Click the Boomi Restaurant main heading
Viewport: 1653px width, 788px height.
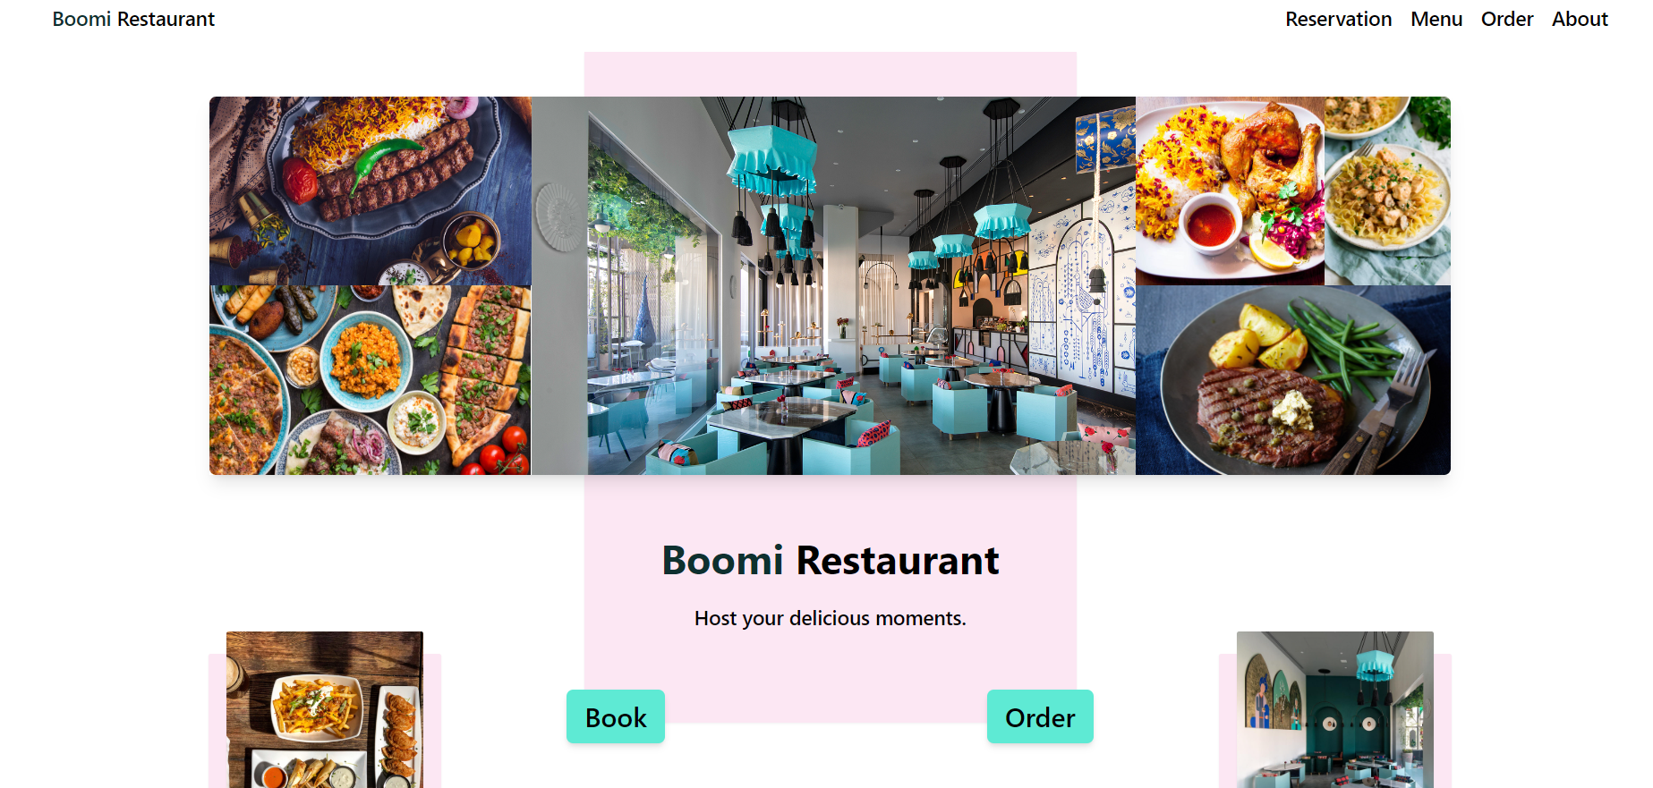tap(831, 561)
